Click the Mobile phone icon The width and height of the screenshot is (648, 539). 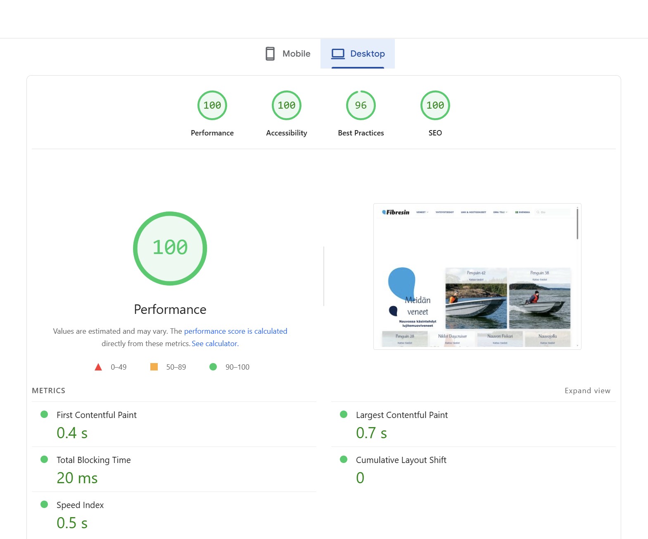pyautogui.click(x=270, y=54)
